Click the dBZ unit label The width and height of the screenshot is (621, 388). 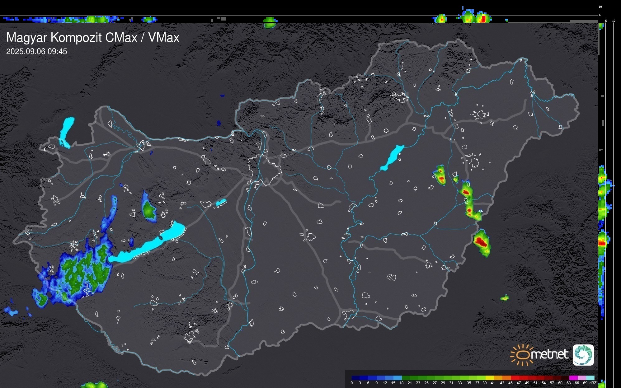593,383
